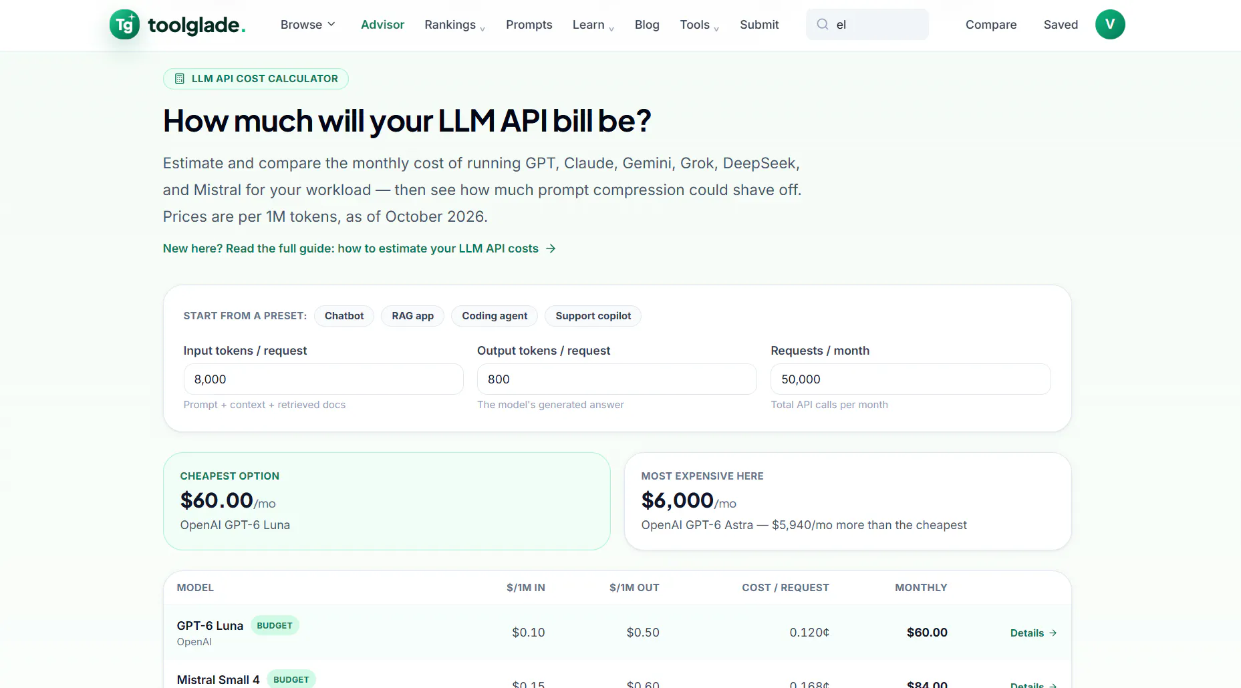Click the Input tokens per request field
Screen dimensions: 1241x688
[x=323, y=379]
